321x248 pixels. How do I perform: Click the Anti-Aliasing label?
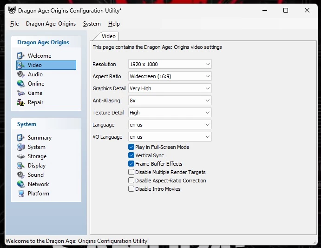coord(106,101)
